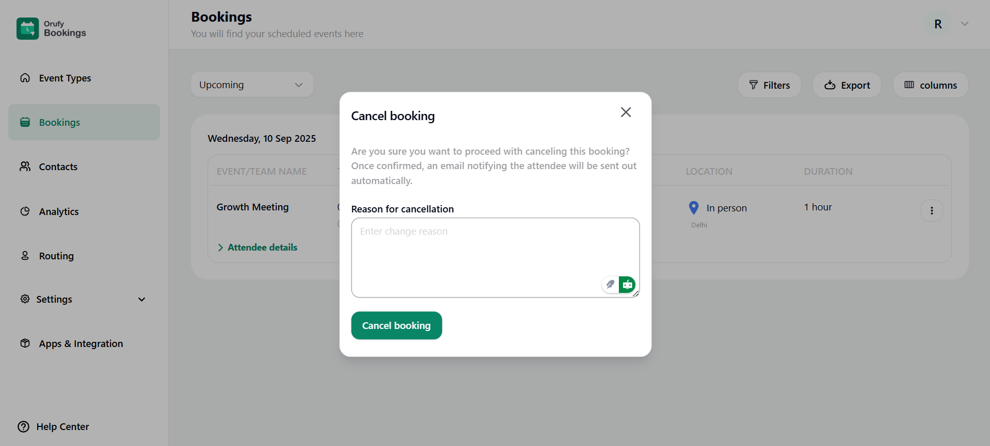
Task: Open the profile dropdown arrow
Action: point(964,24)
